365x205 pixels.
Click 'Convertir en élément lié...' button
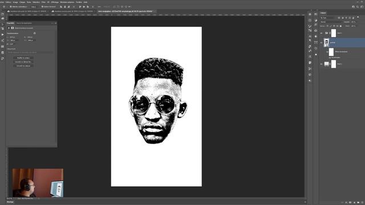pos(23,62)
